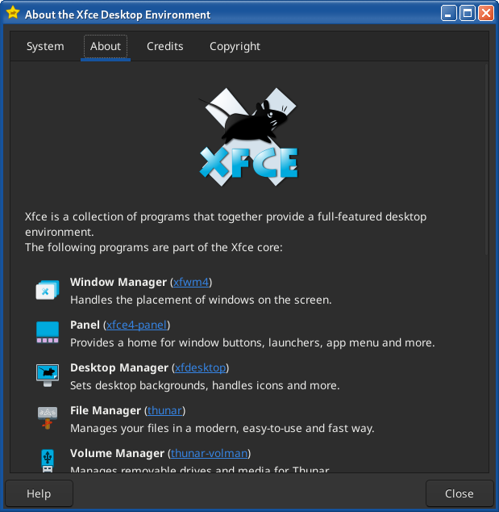Viewport: 499px width, 512px height.
Task: Select the About tab
Action: coord(106,46)
